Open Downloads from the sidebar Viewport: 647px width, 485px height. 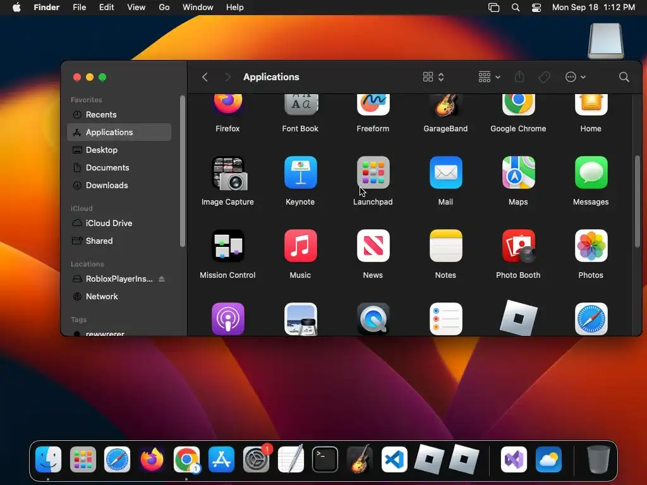click(x=119, y=186)
